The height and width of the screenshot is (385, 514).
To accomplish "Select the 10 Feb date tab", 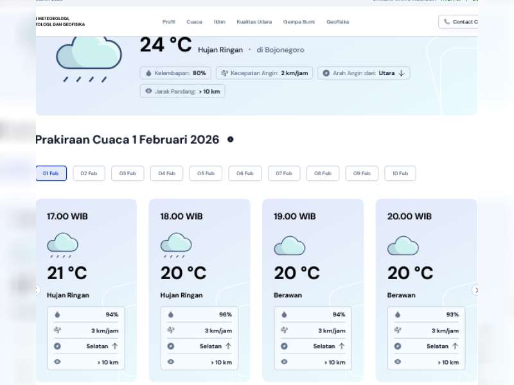I will click(400, 173).
